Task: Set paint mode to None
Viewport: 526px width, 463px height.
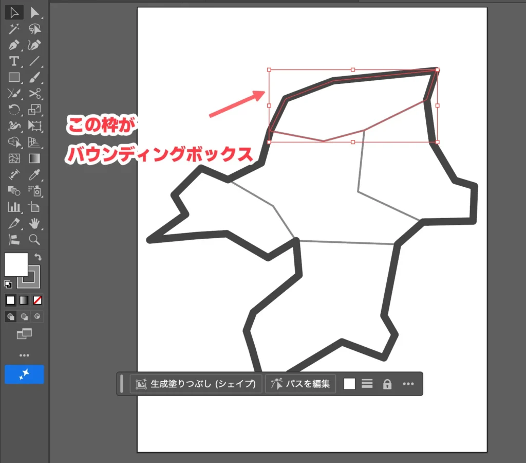Action: click(x=37, y=300)
